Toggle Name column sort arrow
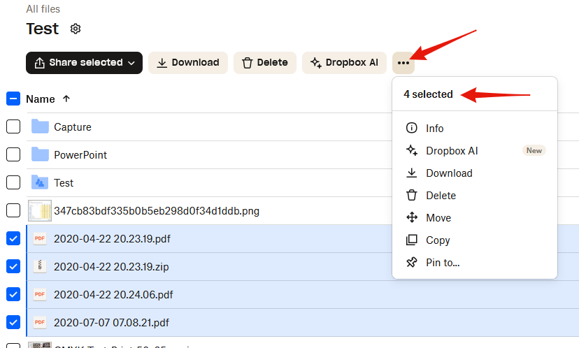579x348 pixels. 66,99
